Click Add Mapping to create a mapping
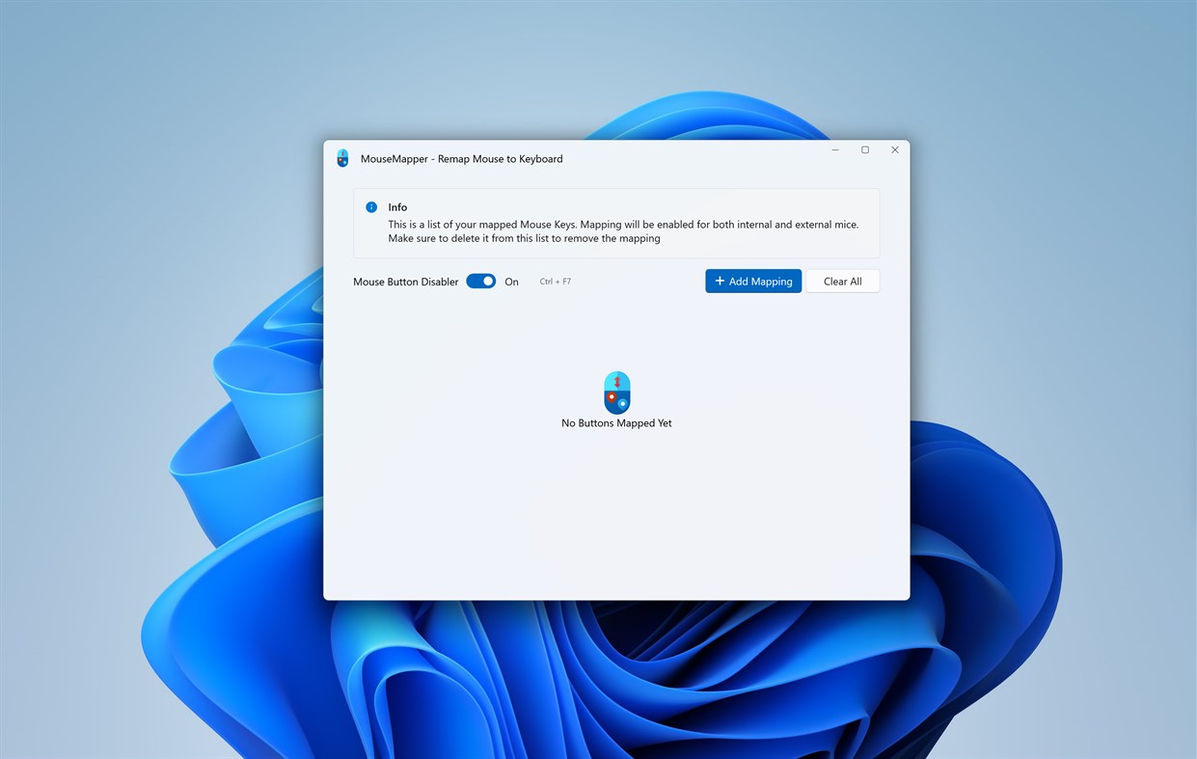The height and width of the screenshot is (759, 1197). 753,281
